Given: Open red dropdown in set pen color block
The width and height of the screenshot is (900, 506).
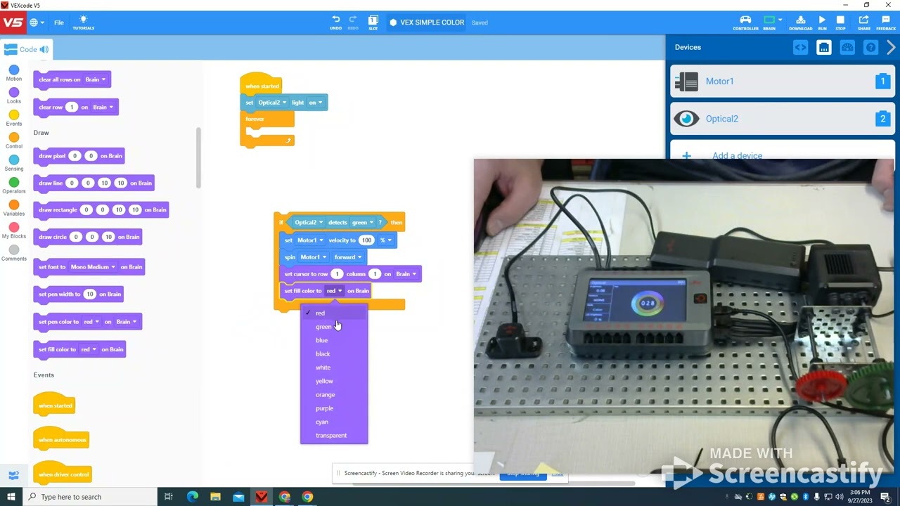Looking at the screenshot, I should click(x=91, y=322).
